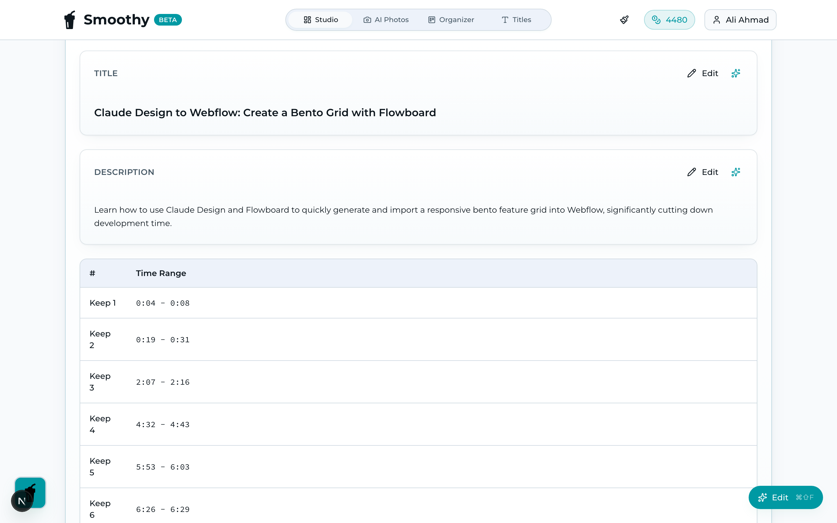Click the Smoothy cup logo icon
Screen dimensions: 837x523
(x=70, y=20)
